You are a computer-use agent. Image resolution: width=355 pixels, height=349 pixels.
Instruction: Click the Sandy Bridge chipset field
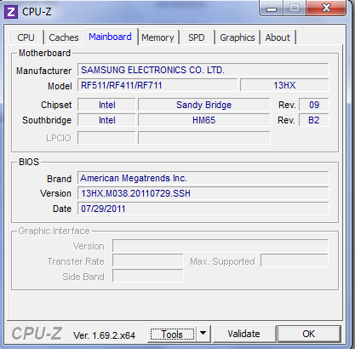(x=203, y=105)
